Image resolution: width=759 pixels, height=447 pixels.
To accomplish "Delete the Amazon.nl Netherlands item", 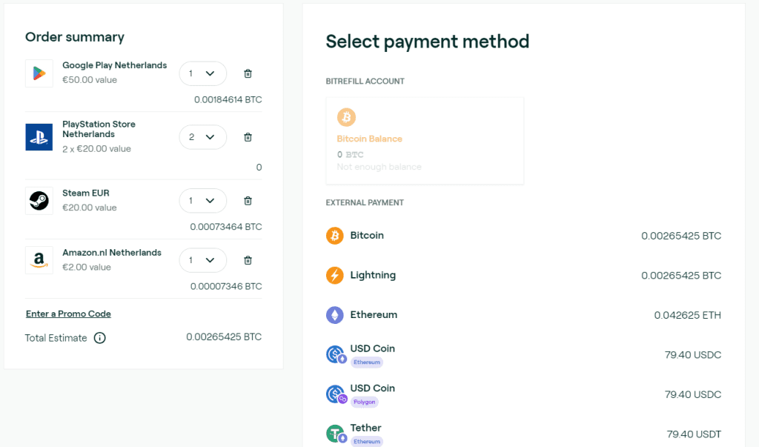I will [x=248, y=260].
